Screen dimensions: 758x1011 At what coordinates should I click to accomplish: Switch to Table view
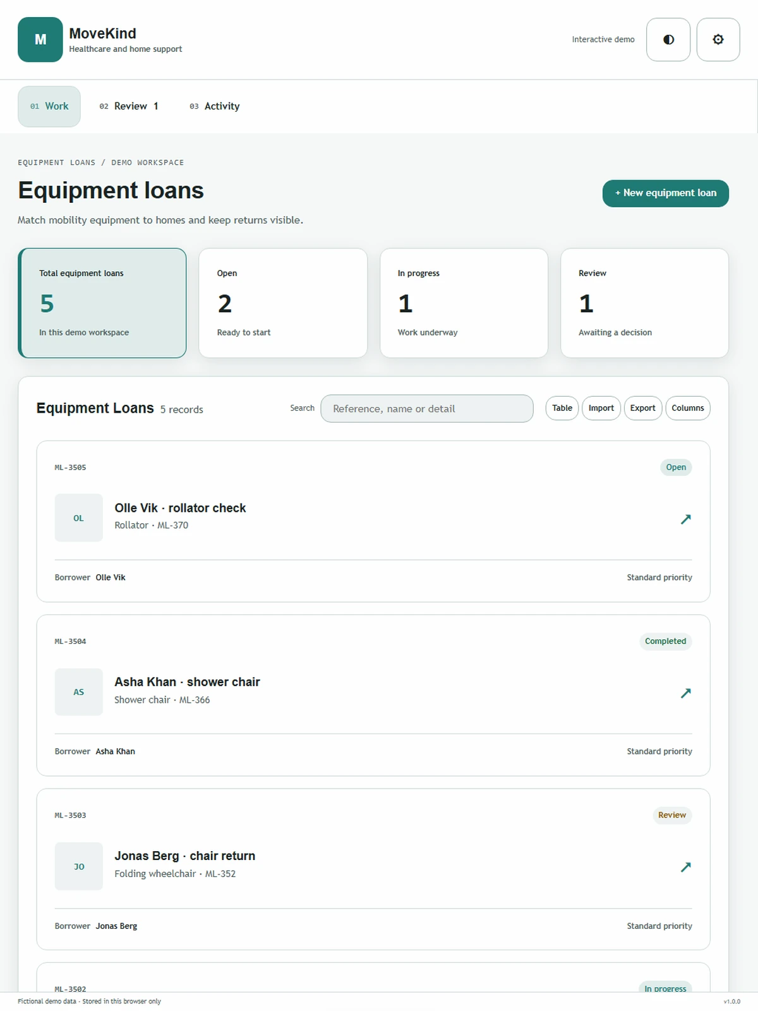[562, 408]
